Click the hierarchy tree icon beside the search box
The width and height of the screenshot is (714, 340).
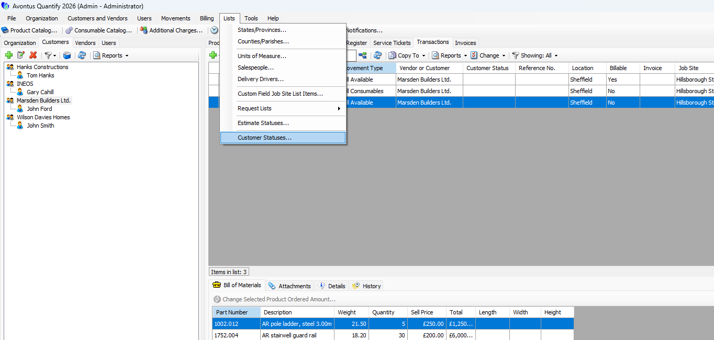362,55
